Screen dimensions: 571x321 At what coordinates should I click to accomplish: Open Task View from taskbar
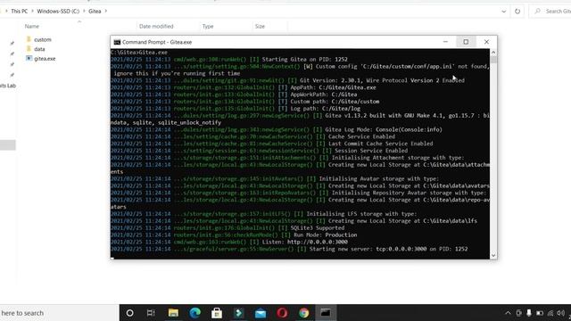(151, 313)
